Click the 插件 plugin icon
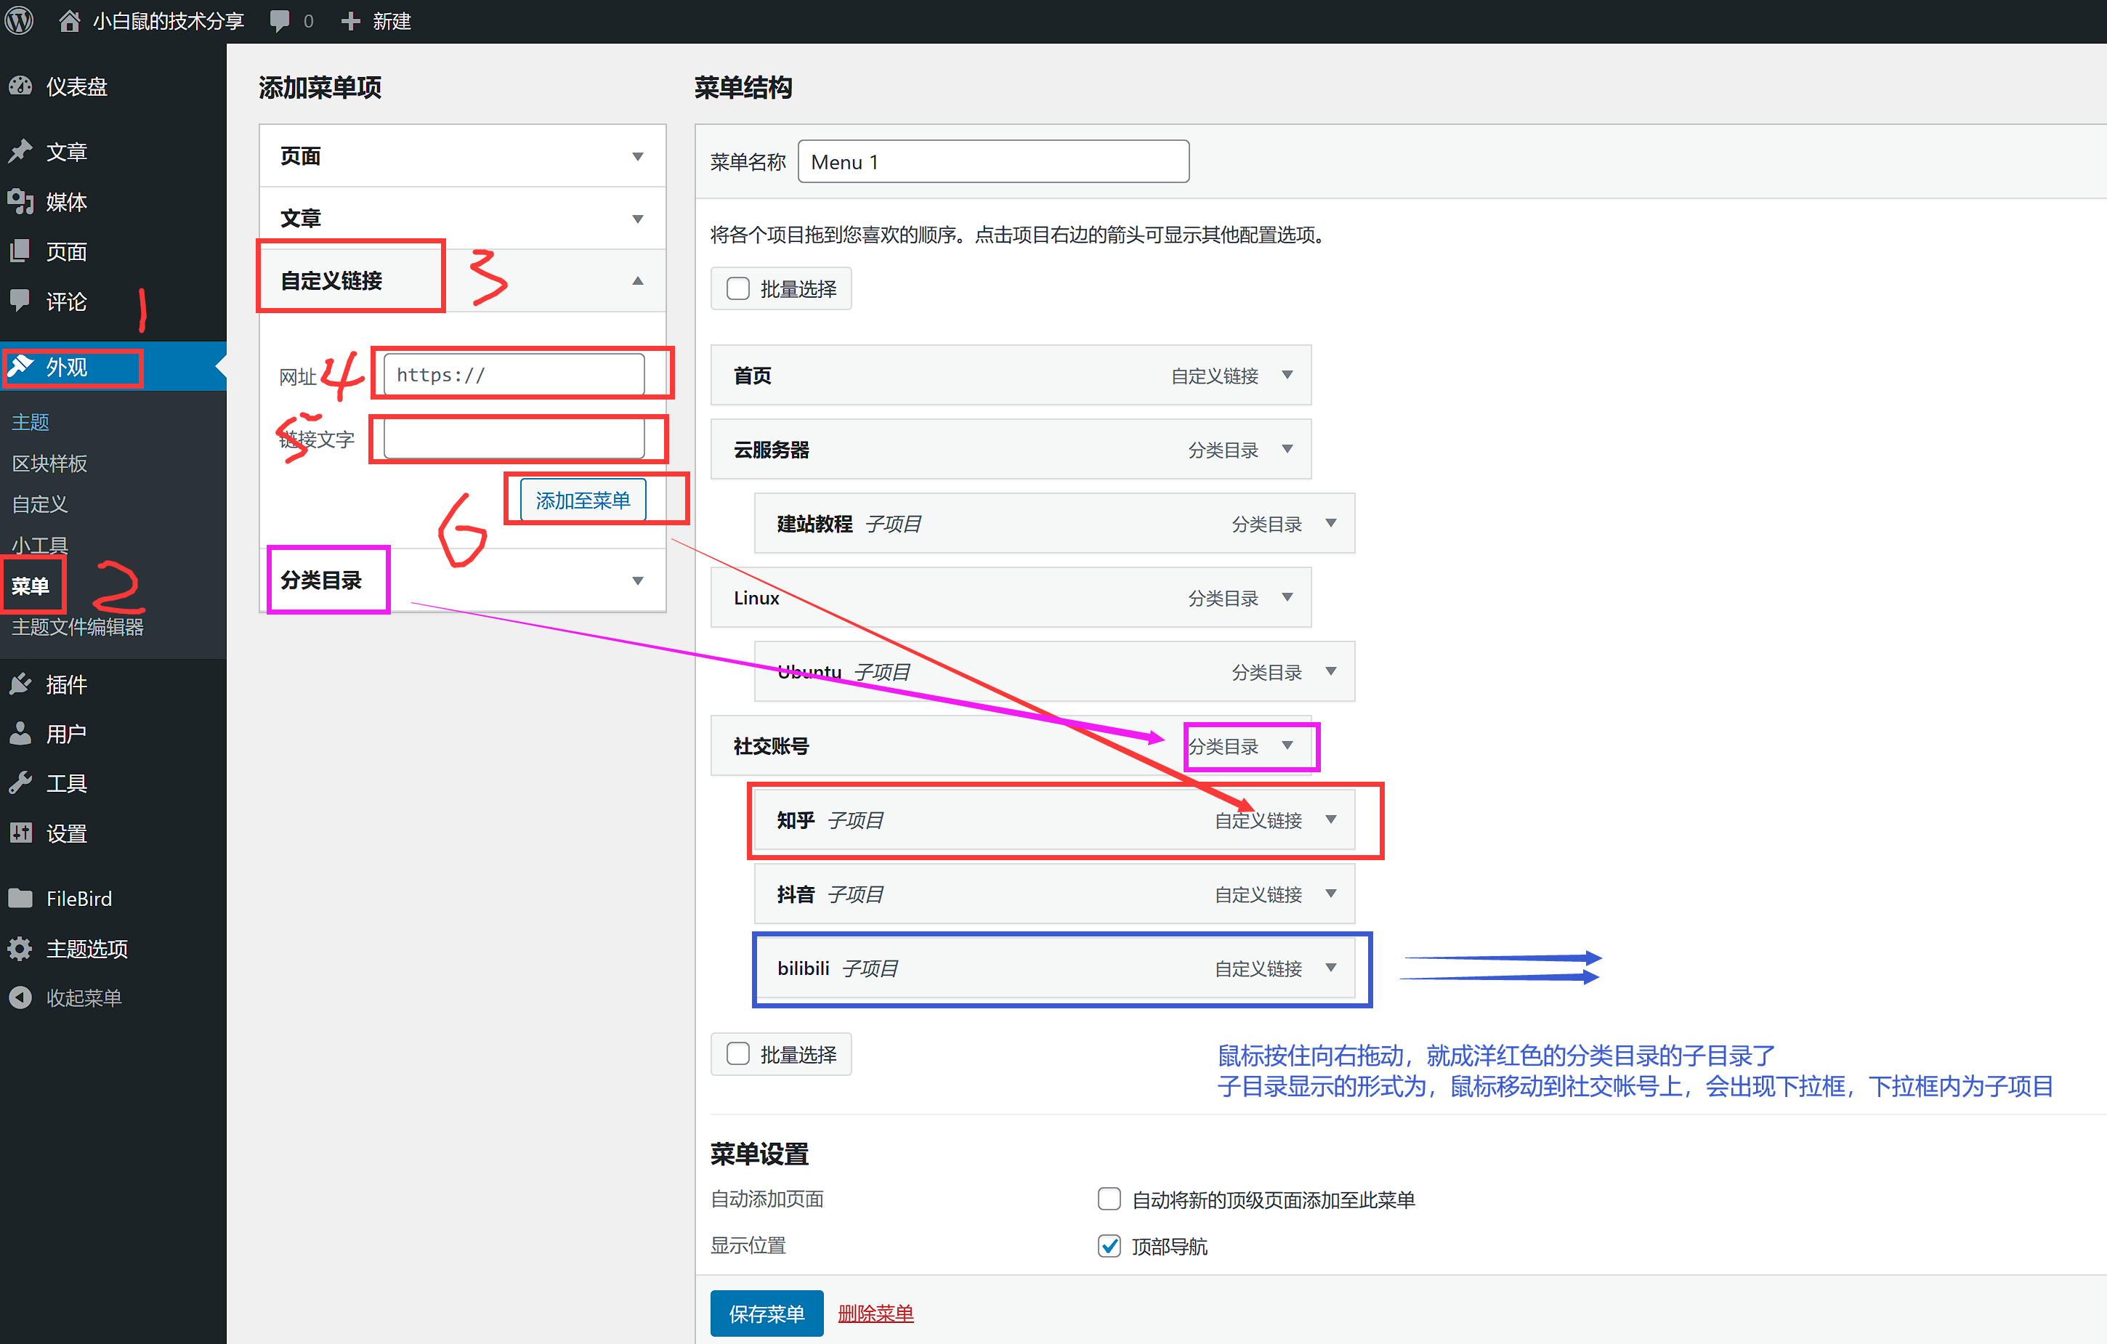2107x1344 pixels. coord(20,684)
